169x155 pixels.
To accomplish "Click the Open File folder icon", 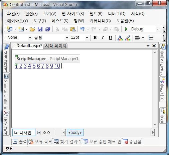I will [32, 29].
